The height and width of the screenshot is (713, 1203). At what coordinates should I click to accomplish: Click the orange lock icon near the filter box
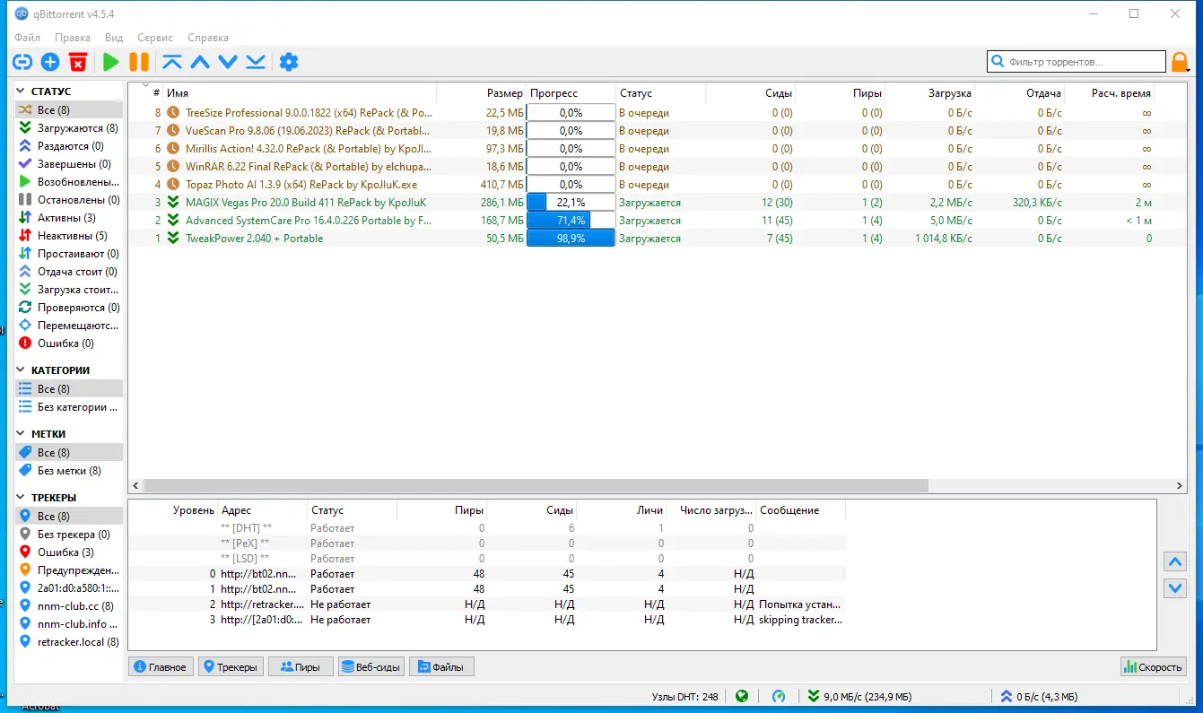(1182, 61)
